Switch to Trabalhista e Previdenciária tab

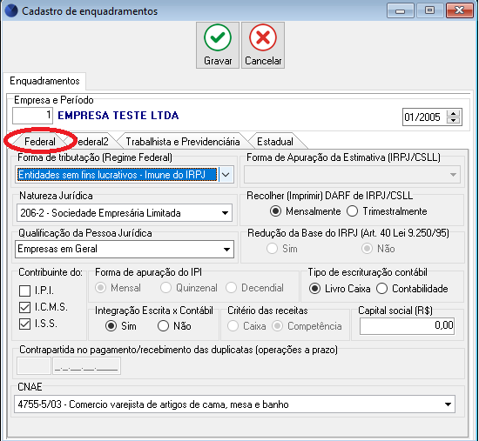[183, 142]
